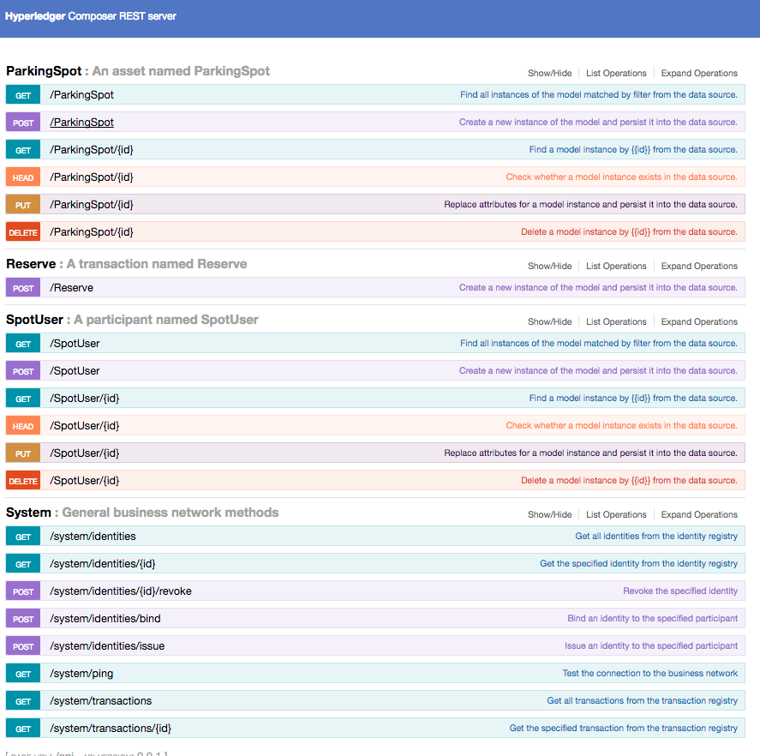Screen dimensions: 760x756
Task: Click 'Find a model instance by {{id}}' for SpotUser
Action: (633, 398)
